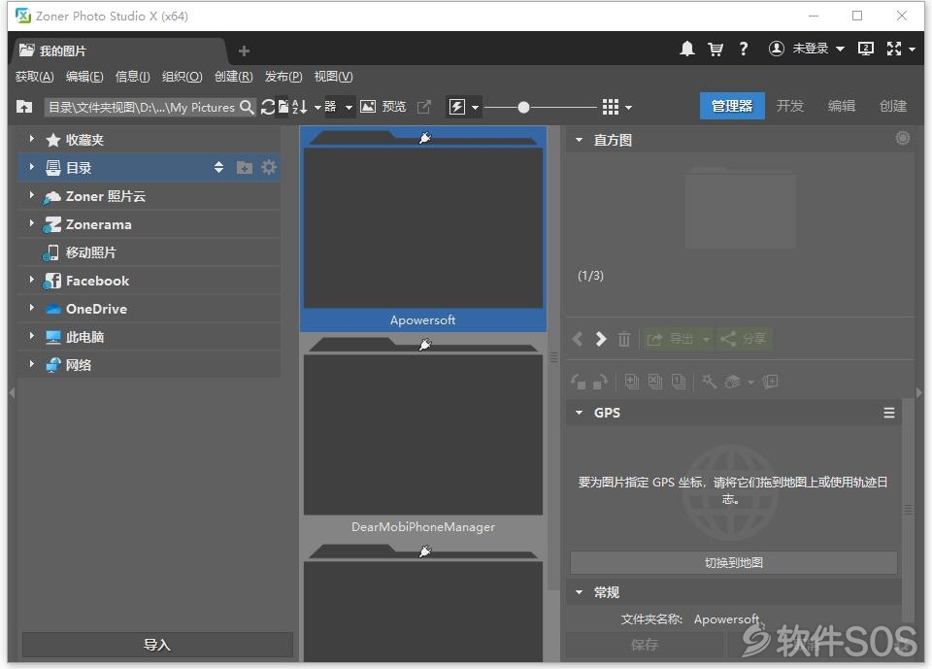
Task: Switch to the 管理器 manager module tab
Action: tap(732, 106)
